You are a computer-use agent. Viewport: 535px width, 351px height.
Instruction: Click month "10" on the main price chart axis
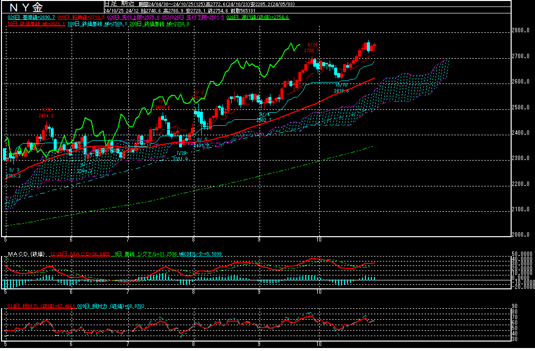click(319, 240)
